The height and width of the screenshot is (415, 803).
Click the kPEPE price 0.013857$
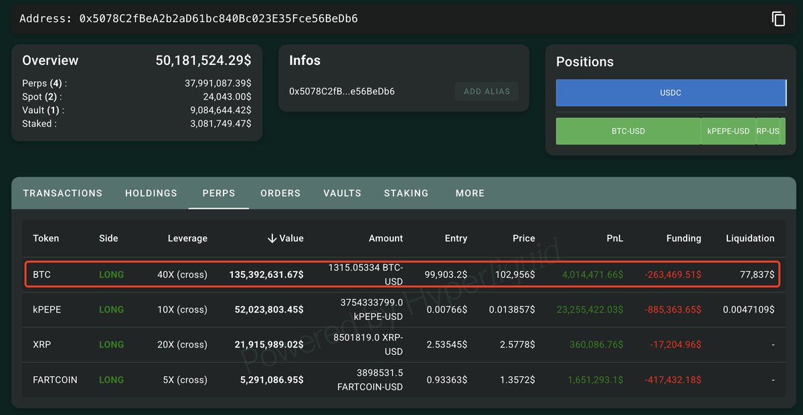[x=512, y=310]
